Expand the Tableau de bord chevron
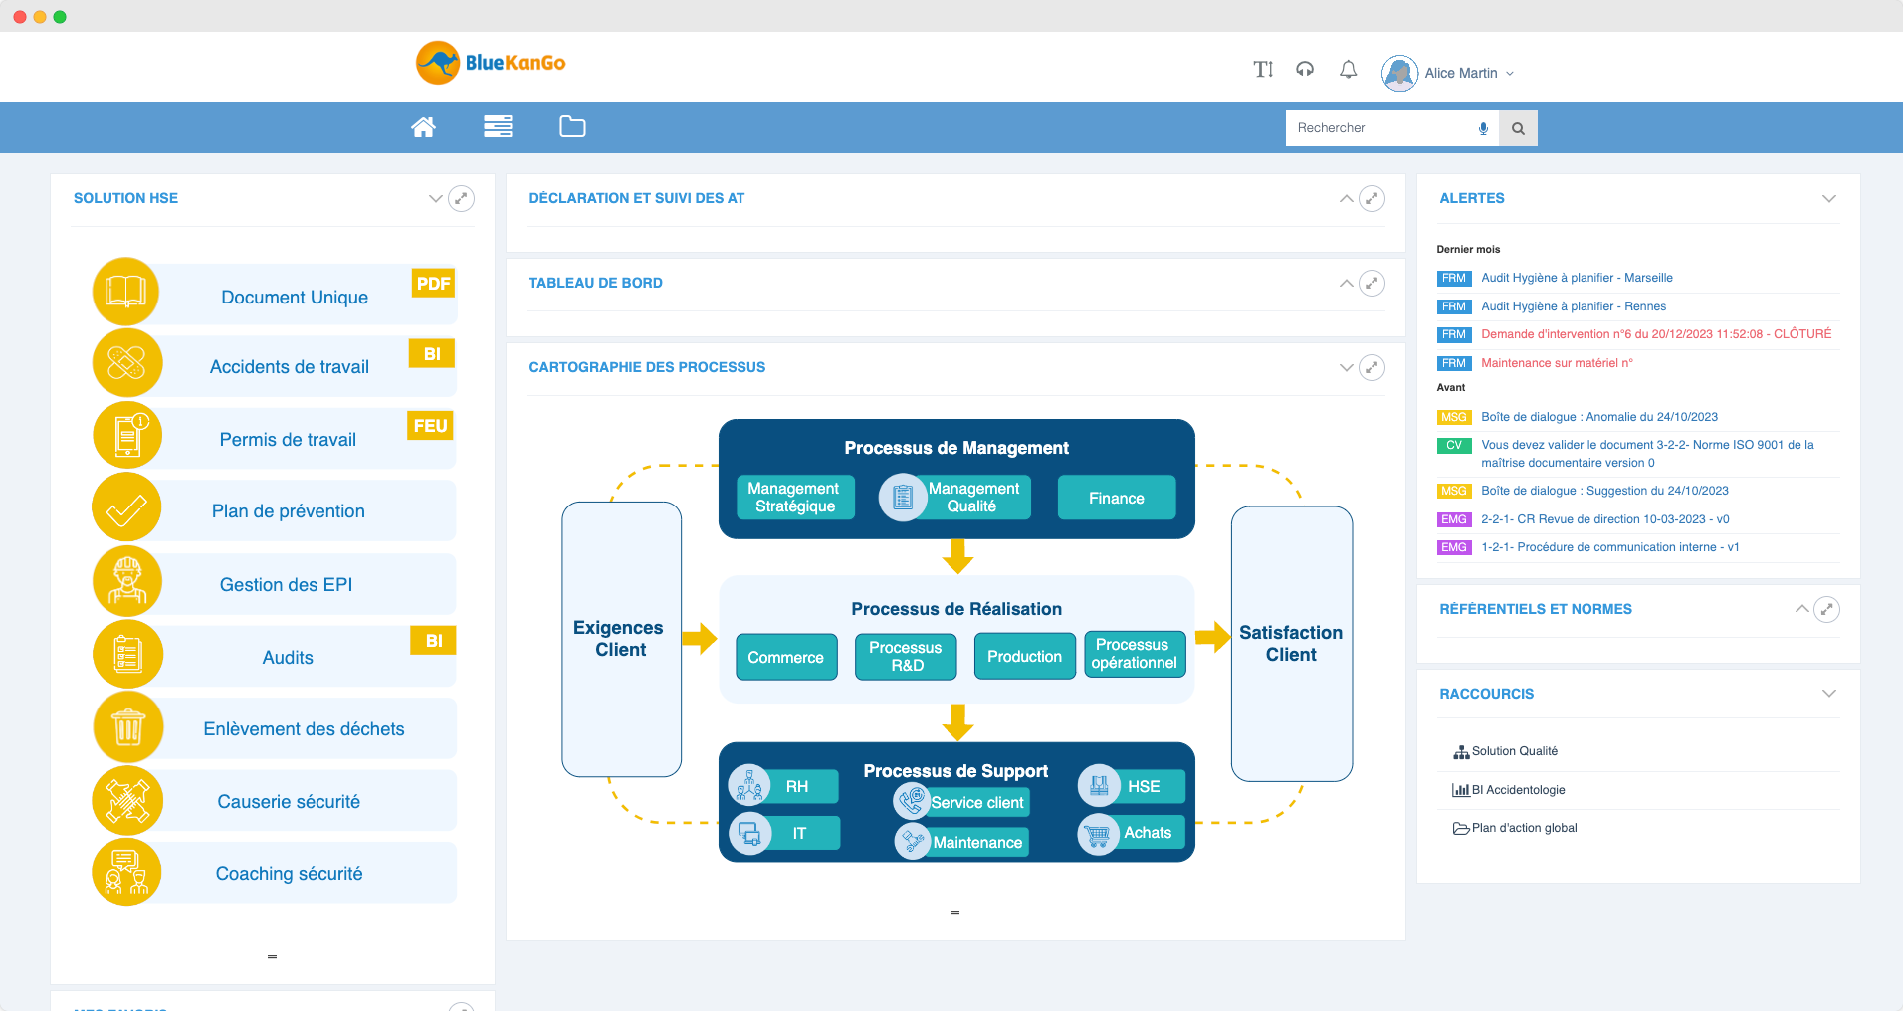 click(x=1346, y=283)
